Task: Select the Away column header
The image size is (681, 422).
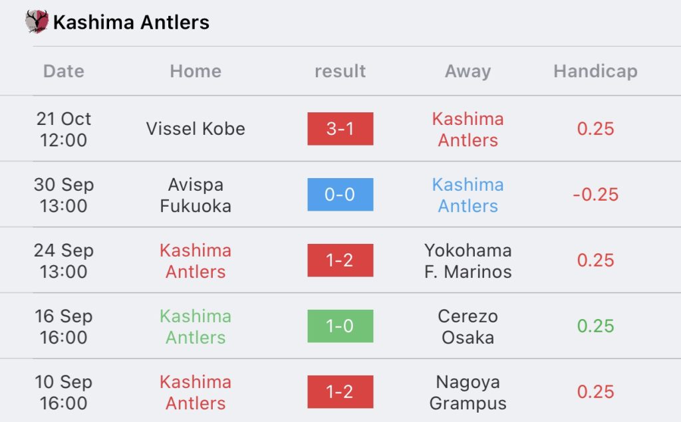Action: pyautogui.click(x=468, y=71)
